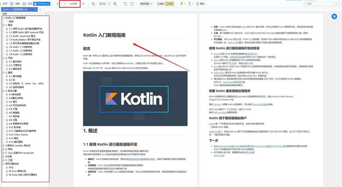
Task: Click the 另存 (Save as) toolbar button
Action: pyautogui.click(x=15, y=4)
